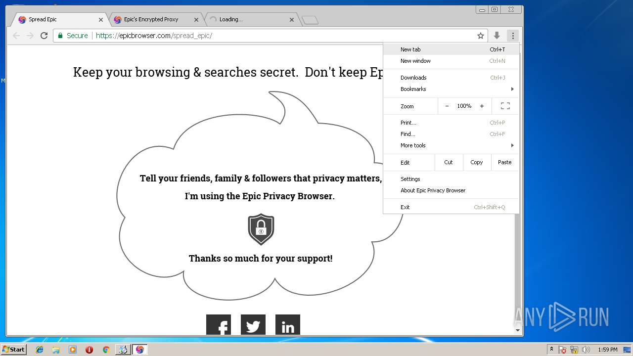Choose Exit from the menu

click(451, 207)
